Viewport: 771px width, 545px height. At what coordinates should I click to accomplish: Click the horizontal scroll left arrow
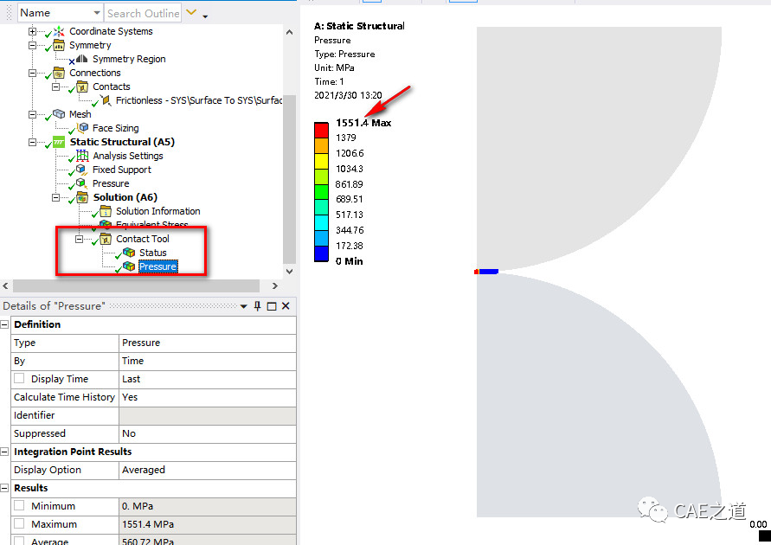[5, 286]
